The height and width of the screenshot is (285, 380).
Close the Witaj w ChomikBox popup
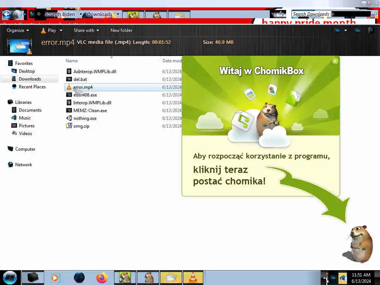coord(335,61)
